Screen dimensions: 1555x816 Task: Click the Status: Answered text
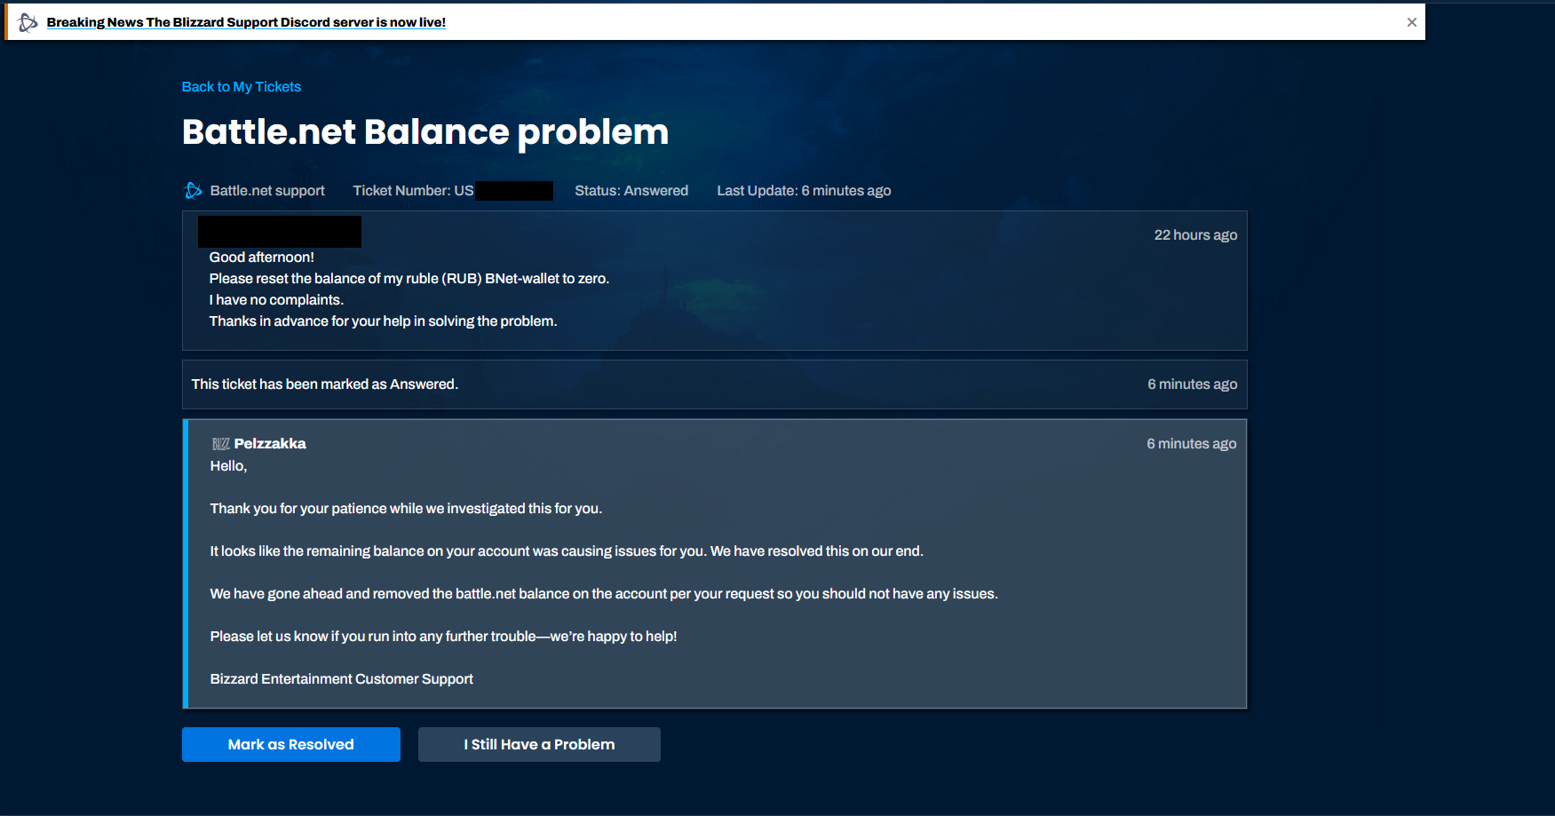coord(631,191)
